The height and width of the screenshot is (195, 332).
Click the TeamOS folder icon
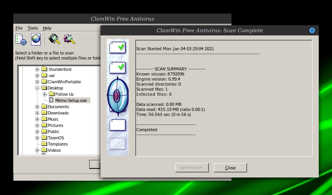pos(44,138)
